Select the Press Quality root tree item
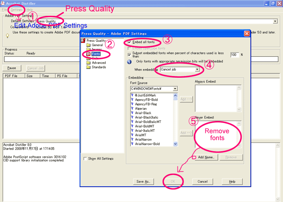 point(96,41)
